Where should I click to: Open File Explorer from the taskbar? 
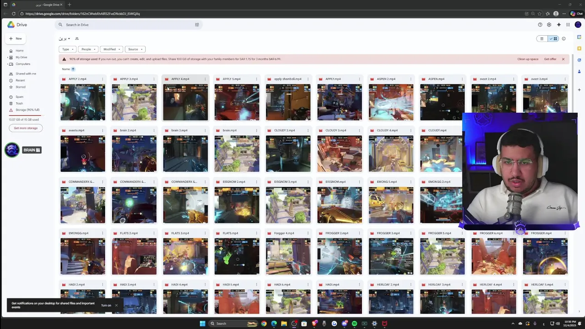coord(284,324)
